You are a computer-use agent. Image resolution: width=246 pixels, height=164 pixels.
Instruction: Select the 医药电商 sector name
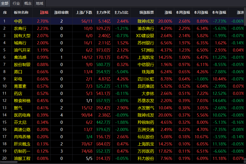coord(22,115)
